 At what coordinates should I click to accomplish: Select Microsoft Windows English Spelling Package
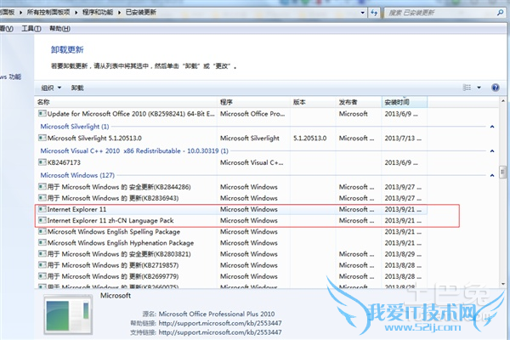[230, 232]
